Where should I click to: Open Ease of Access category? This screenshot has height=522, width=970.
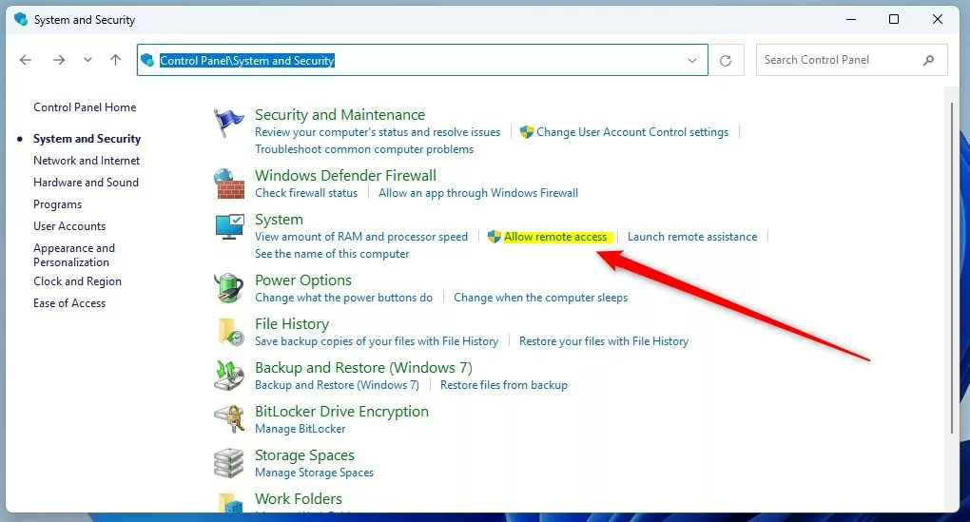(x=69, y=303)
